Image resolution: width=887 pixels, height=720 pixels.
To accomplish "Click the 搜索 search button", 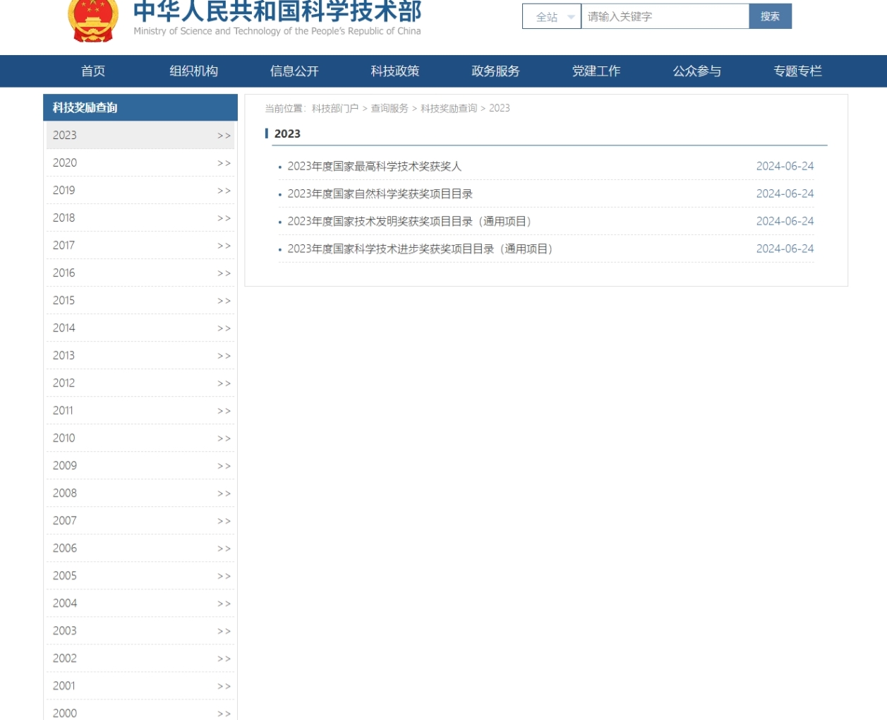I will pyautogui.click(x=770, y=16).
